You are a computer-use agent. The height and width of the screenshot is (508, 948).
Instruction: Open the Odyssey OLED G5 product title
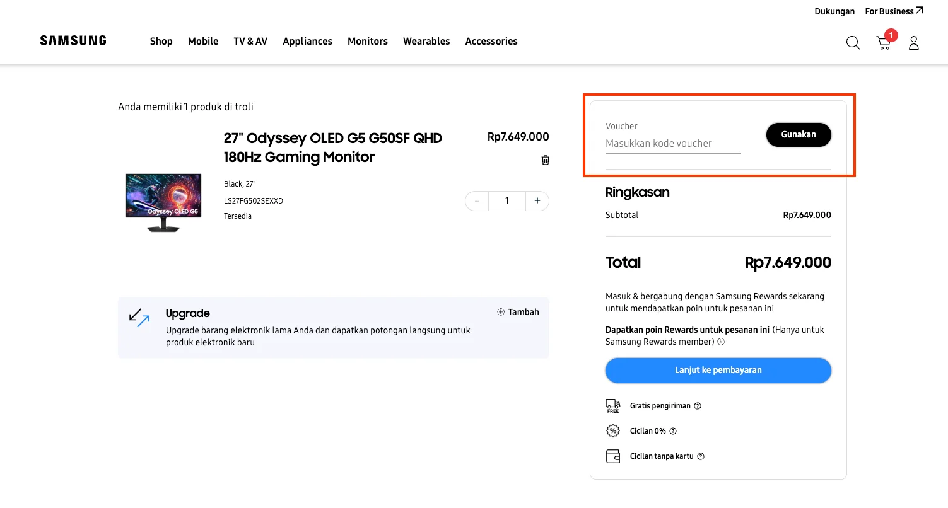coord(333,147)
